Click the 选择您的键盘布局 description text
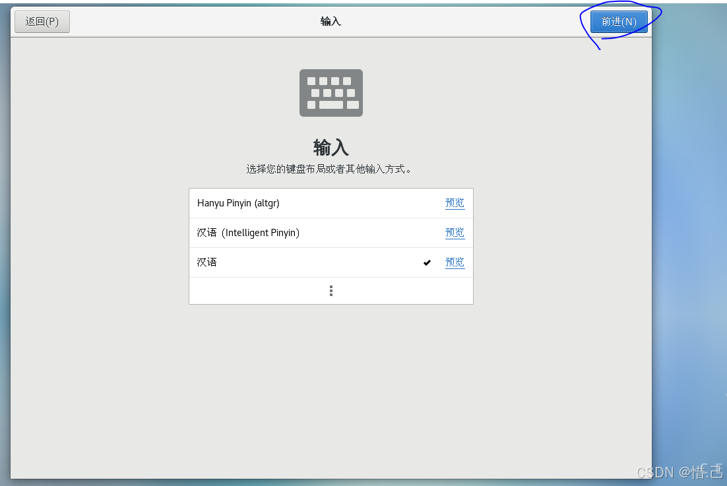 331,169
